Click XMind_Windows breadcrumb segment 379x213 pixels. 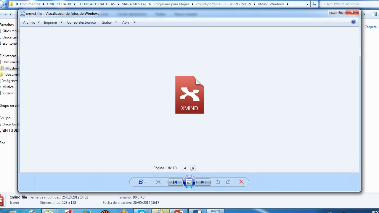pyautogui.click(x=271, y=4)
